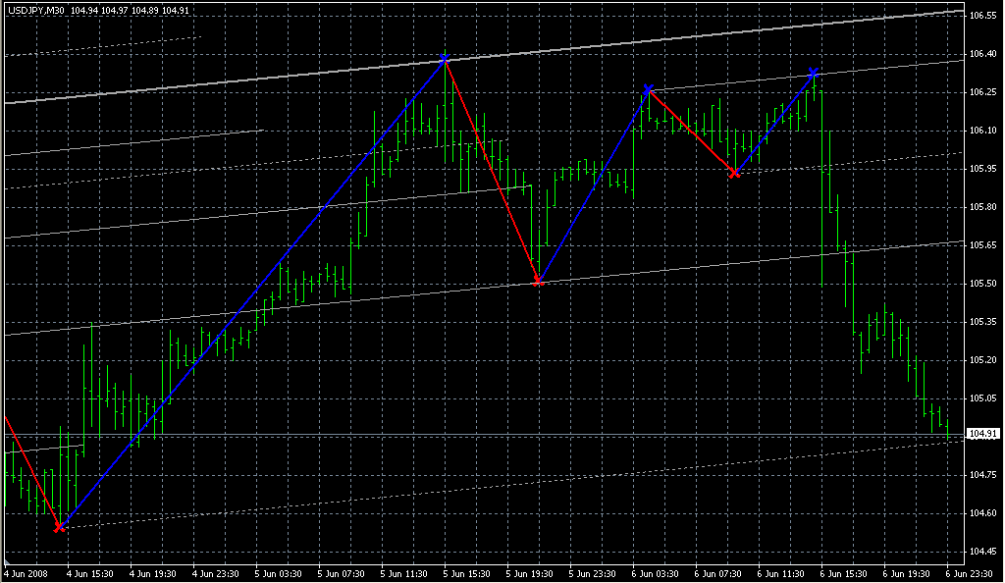Select the long blue zigzag line rising to 106.40
1005x583 pixels.
252,293
